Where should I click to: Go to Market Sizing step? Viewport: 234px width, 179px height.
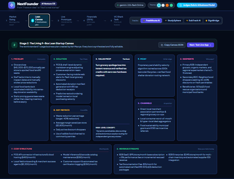tap(13, 21)
